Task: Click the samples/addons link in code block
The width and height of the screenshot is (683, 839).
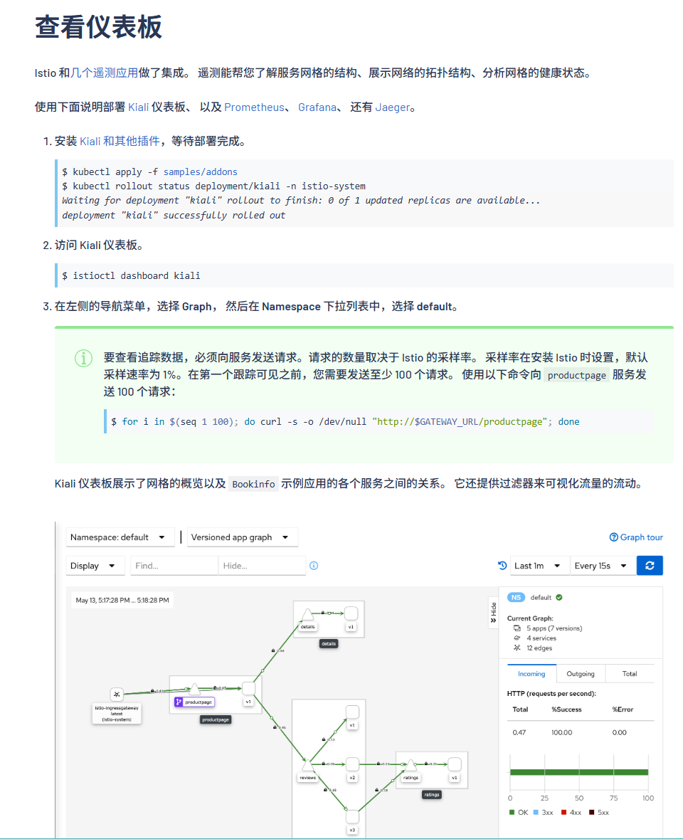Action: (x=201, y=172)
